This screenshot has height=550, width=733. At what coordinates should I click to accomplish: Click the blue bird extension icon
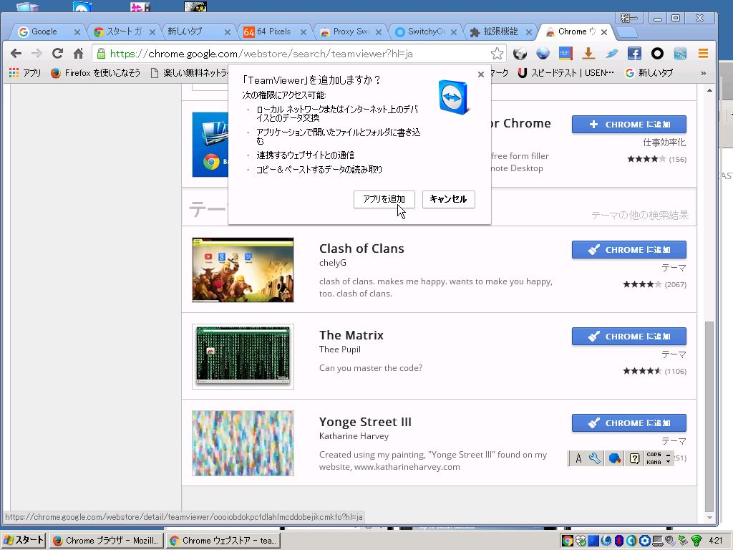pyautogui.click(x=611, y=54)
